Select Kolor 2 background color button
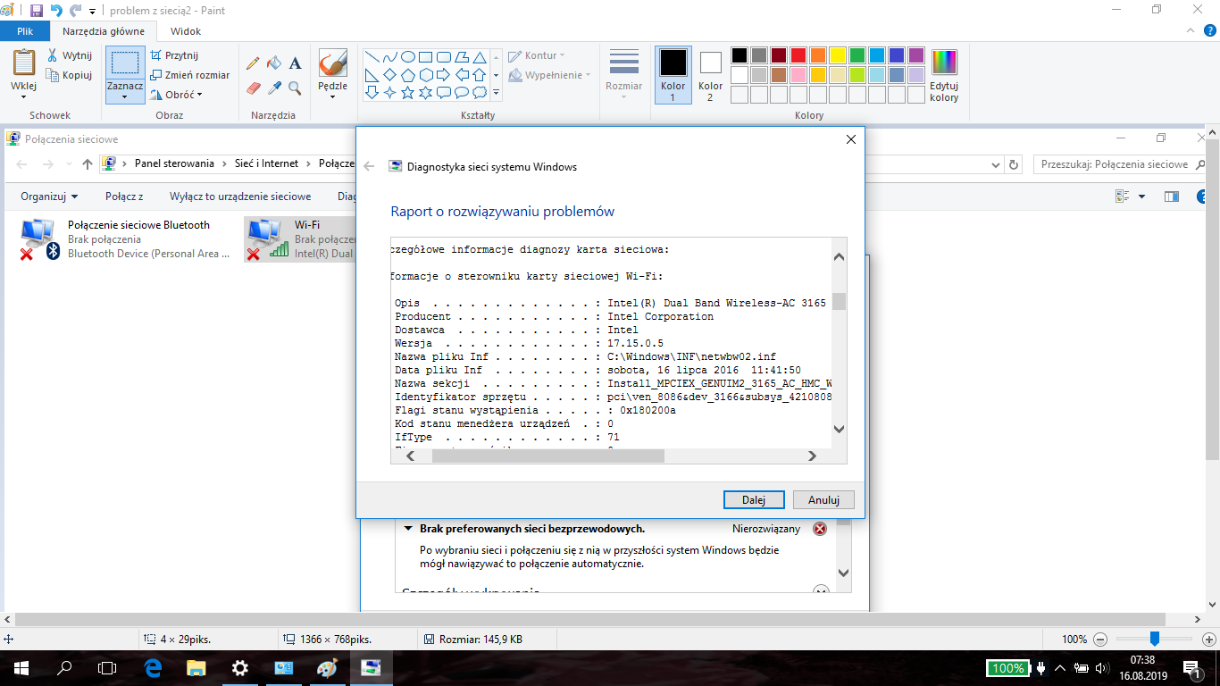Image resolution: width=1220 pixels, height=686 pixels. coord(711,75)
